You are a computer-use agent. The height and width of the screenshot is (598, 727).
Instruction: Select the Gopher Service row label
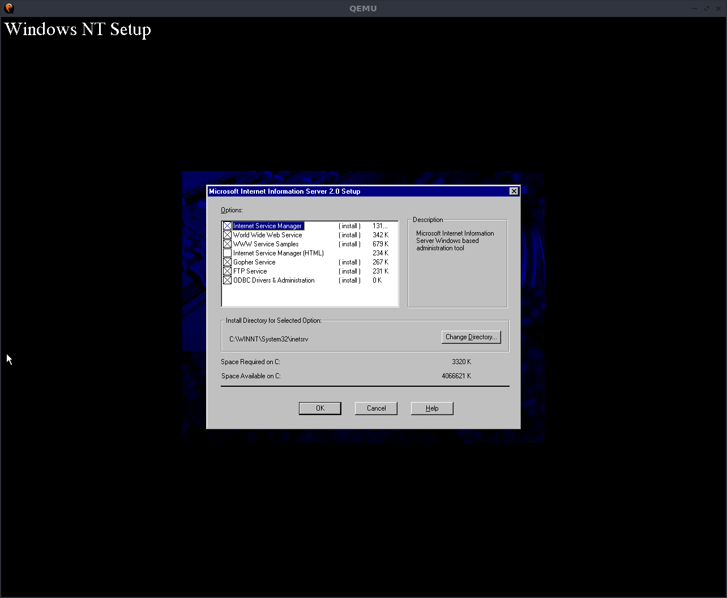point(254,262)
